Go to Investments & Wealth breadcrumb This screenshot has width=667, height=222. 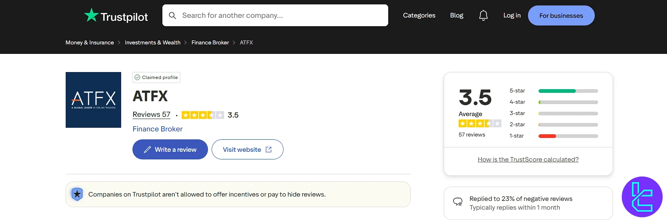point(153,43)
